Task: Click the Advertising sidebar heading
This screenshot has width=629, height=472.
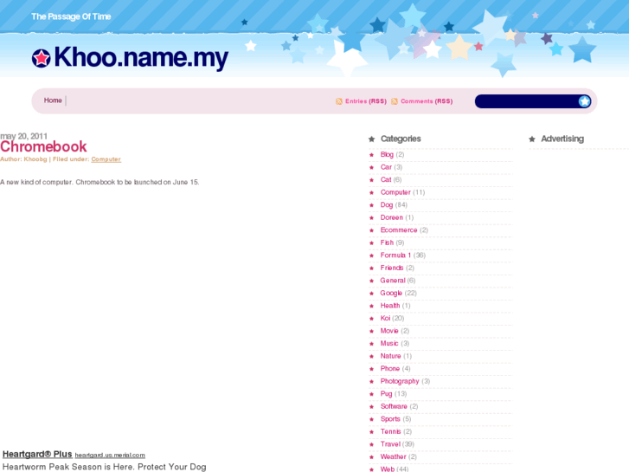Action: click(x=562, y=139)
